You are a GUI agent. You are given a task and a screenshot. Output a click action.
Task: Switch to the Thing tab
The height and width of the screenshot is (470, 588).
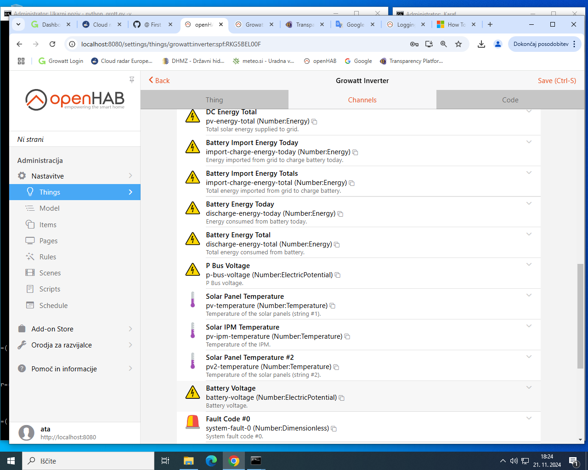pyautogui.click(x=214, y=100)
